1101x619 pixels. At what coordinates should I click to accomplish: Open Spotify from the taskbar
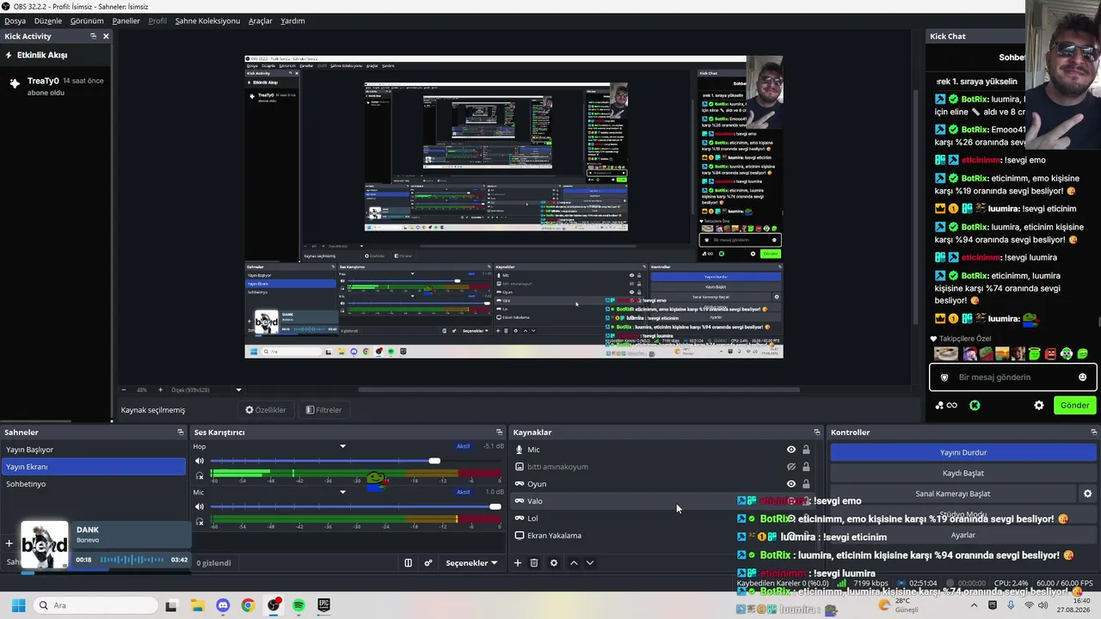click(x=298, y=605)
